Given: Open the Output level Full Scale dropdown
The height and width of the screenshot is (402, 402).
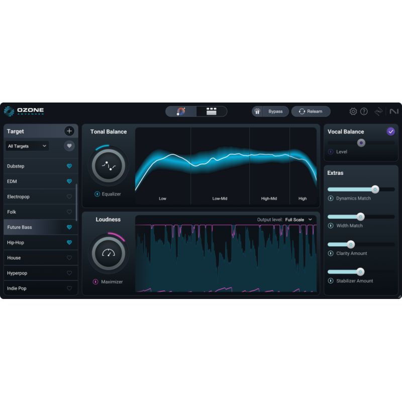Looking at the screenshot, I should [297, 220].
